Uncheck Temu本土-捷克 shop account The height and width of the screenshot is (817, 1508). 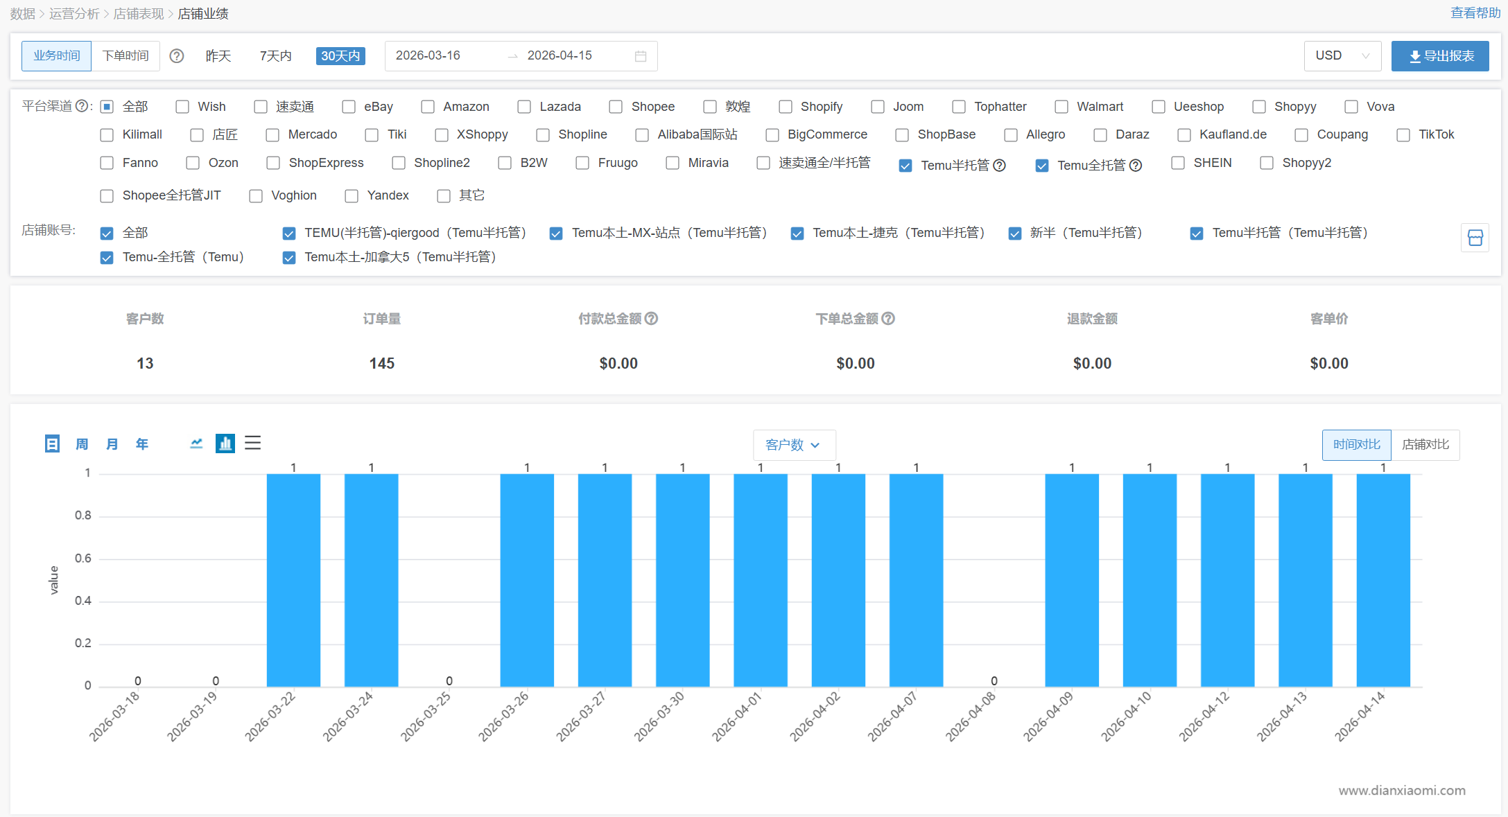click(x=797, y=234)
